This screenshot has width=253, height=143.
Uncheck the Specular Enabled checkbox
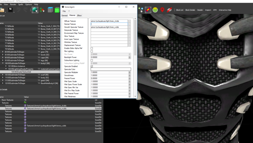tap(92, 66)
